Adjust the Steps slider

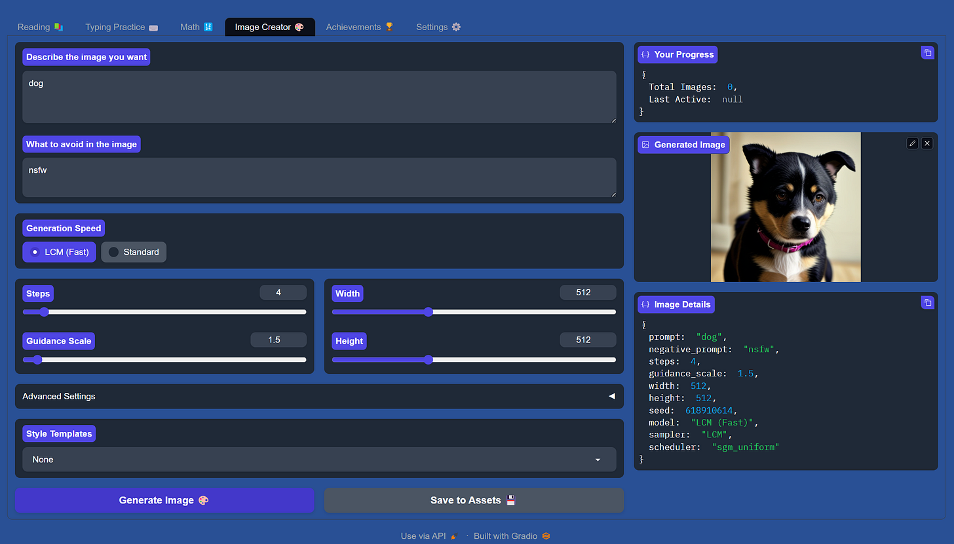[x=164, y=312]
